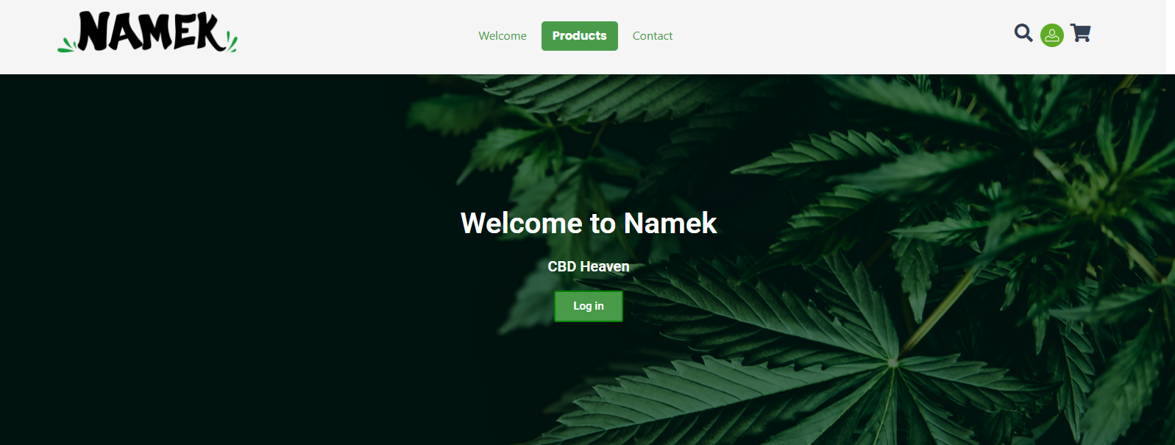The width and height of the screenshot is (1175, 445).
Task: Select the highlighted Products nav button
Action: click(x=580, y=36)
